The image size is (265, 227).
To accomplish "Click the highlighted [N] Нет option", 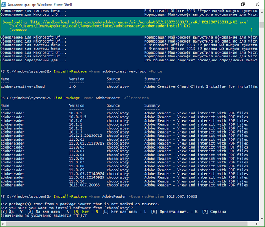I will coord(86,212).
